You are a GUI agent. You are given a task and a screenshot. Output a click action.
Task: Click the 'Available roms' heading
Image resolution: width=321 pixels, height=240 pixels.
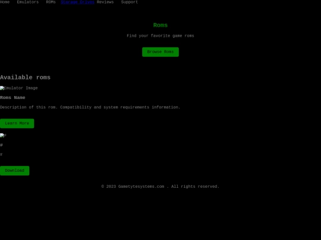click(x=25, y=78)
